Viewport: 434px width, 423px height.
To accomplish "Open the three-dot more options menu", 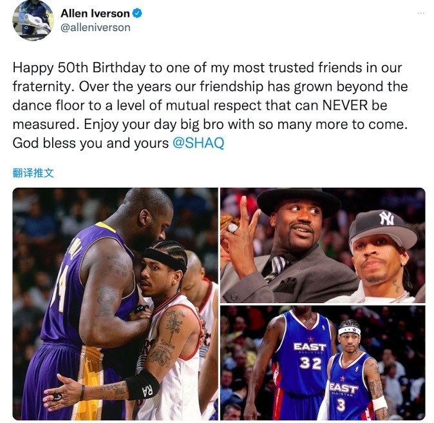I will click(x=420, y=13).
